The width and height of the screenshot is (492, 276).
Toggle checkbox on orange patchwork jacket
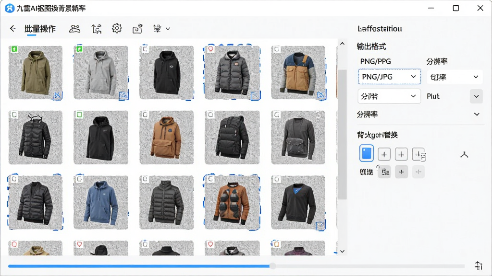210,179
